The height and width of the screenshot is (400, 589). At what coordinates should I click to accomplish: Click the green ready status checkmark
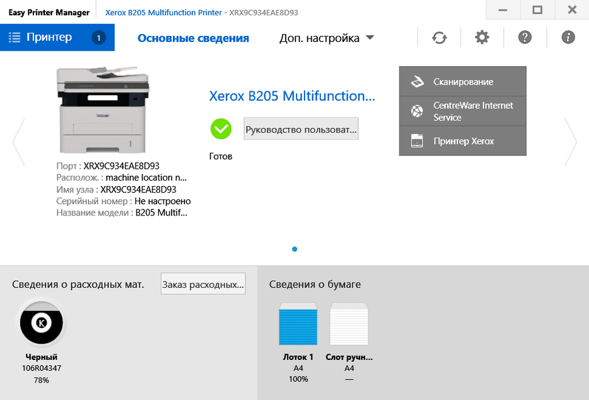click(x=221, y=129)
